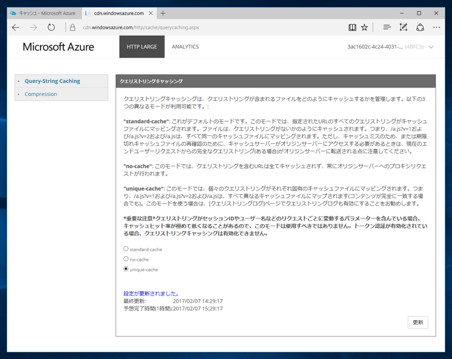452x359 pixels.
Task: Open the HTTP LARGE menu tab
Action: [142, 47]
